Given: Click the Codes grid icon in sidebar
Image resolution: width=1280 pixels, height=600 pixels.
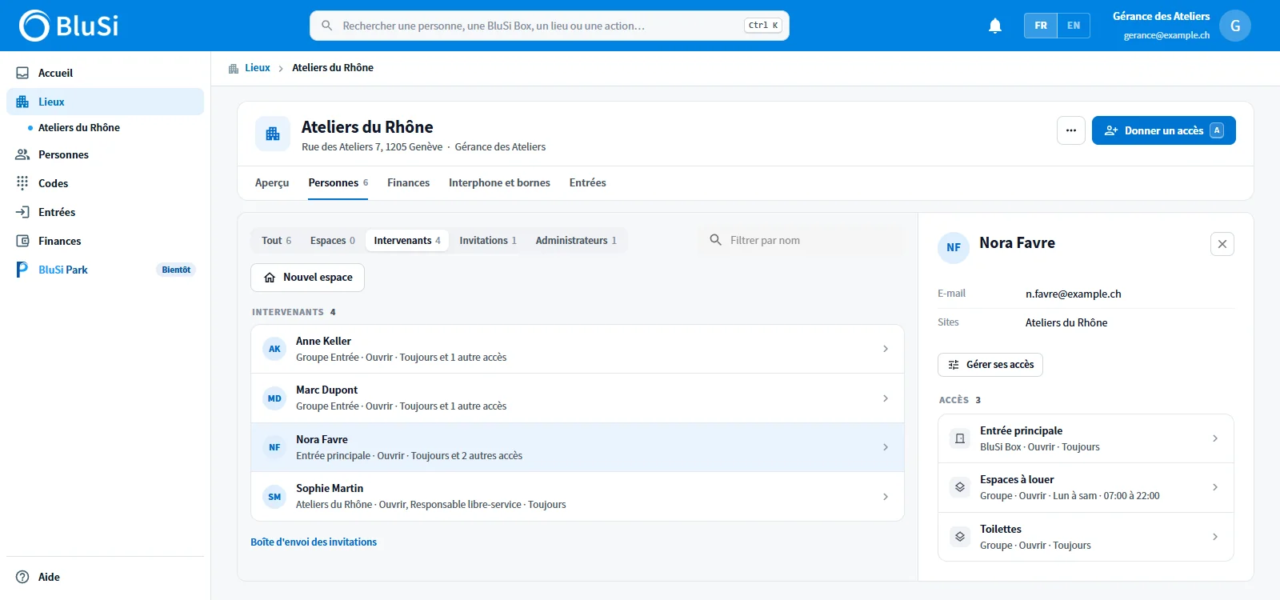Looking at the screenshot, I should 22,183.
